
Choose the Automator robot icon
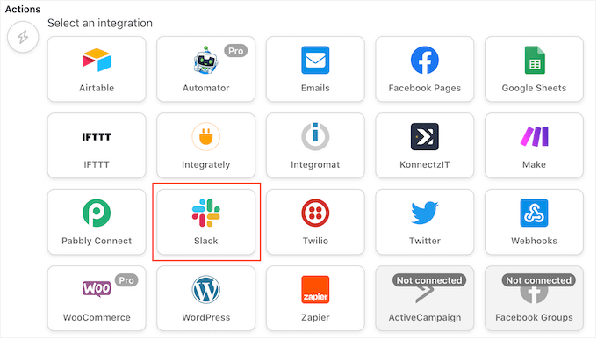point(206,60)
